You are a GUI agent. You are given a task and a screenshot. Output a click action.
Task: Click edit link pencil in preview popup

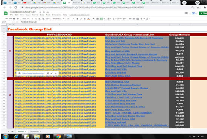(52, 73)
